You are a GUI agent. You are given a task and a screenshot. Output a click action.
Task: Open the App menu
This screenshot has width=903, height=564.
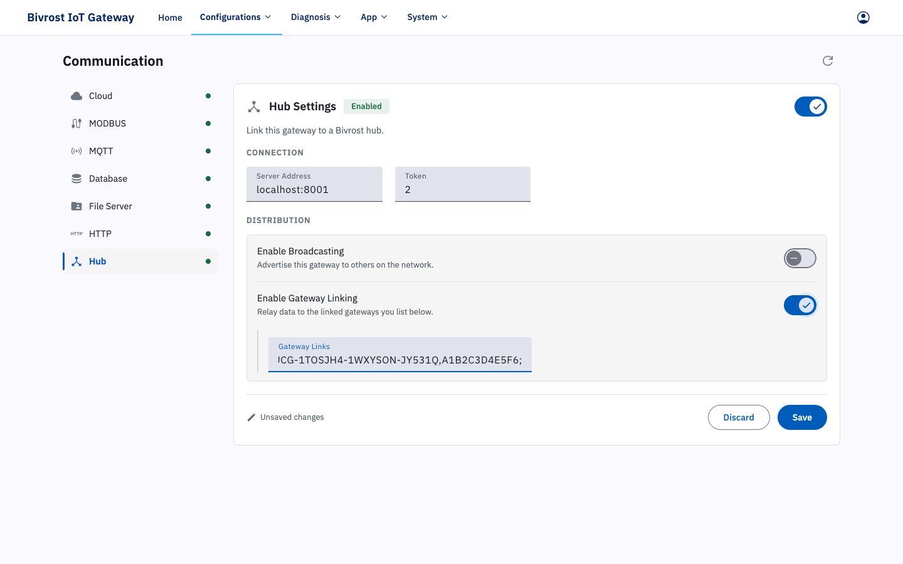click(x=374, y=17)
